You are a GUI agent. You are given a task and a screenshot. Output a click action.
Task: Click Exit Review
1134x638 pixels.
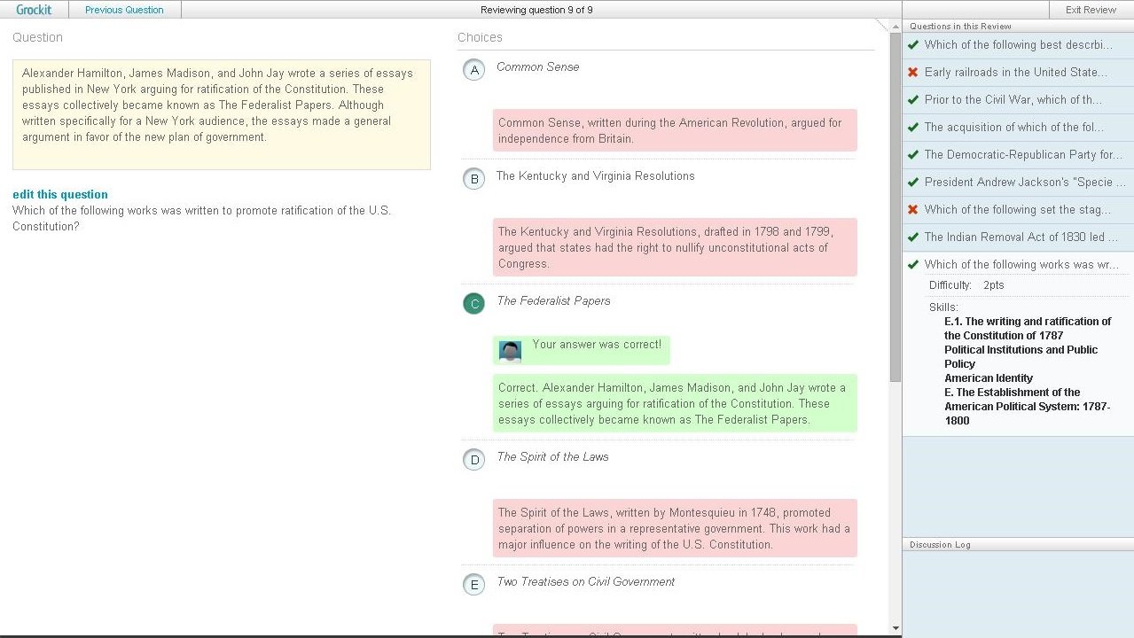point(1091,10)
